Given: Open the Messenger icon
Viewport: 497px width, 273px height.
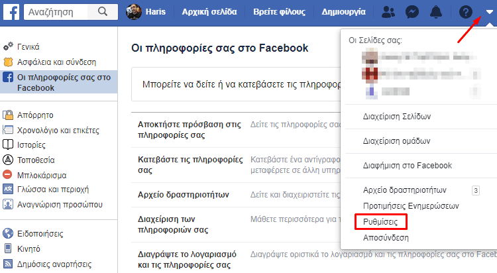Looking at the screenshot, I should (412, 12).
